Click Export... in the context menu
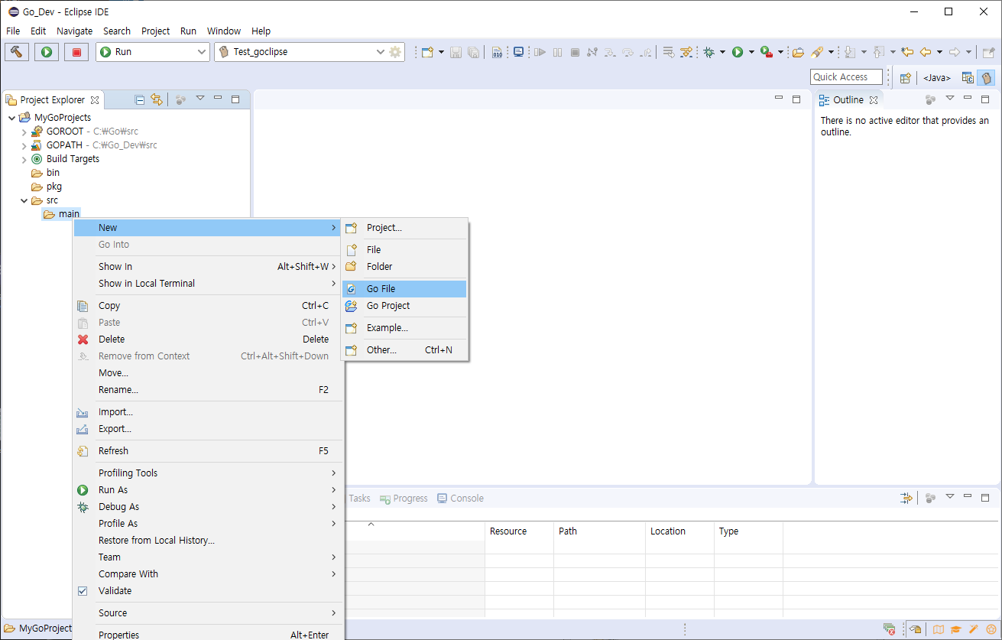Screen dimensions: 1002x640 tap(206, 429)
